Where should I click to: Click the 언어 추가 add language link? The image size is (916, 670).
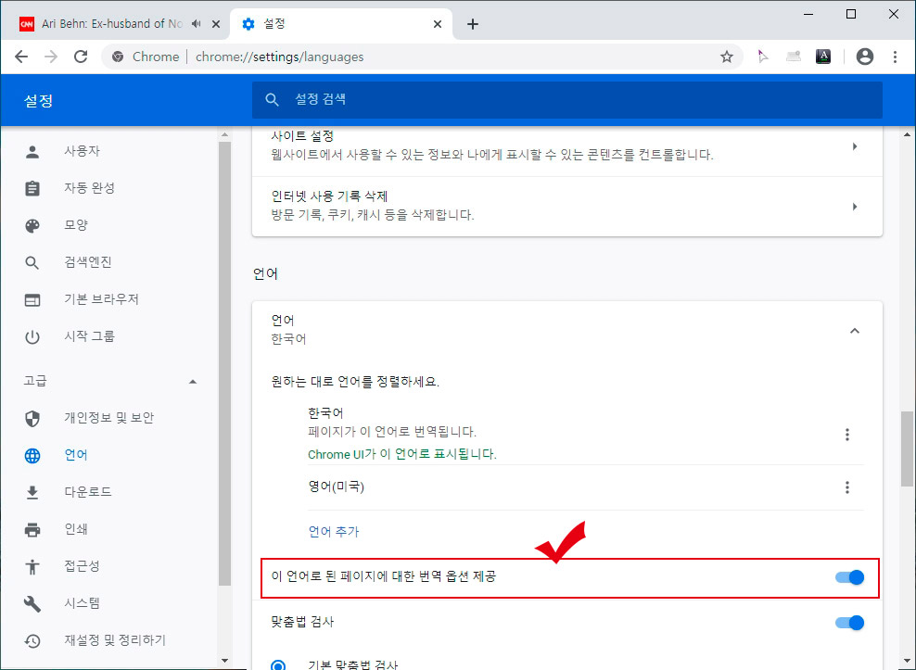(x=333, y=531)
